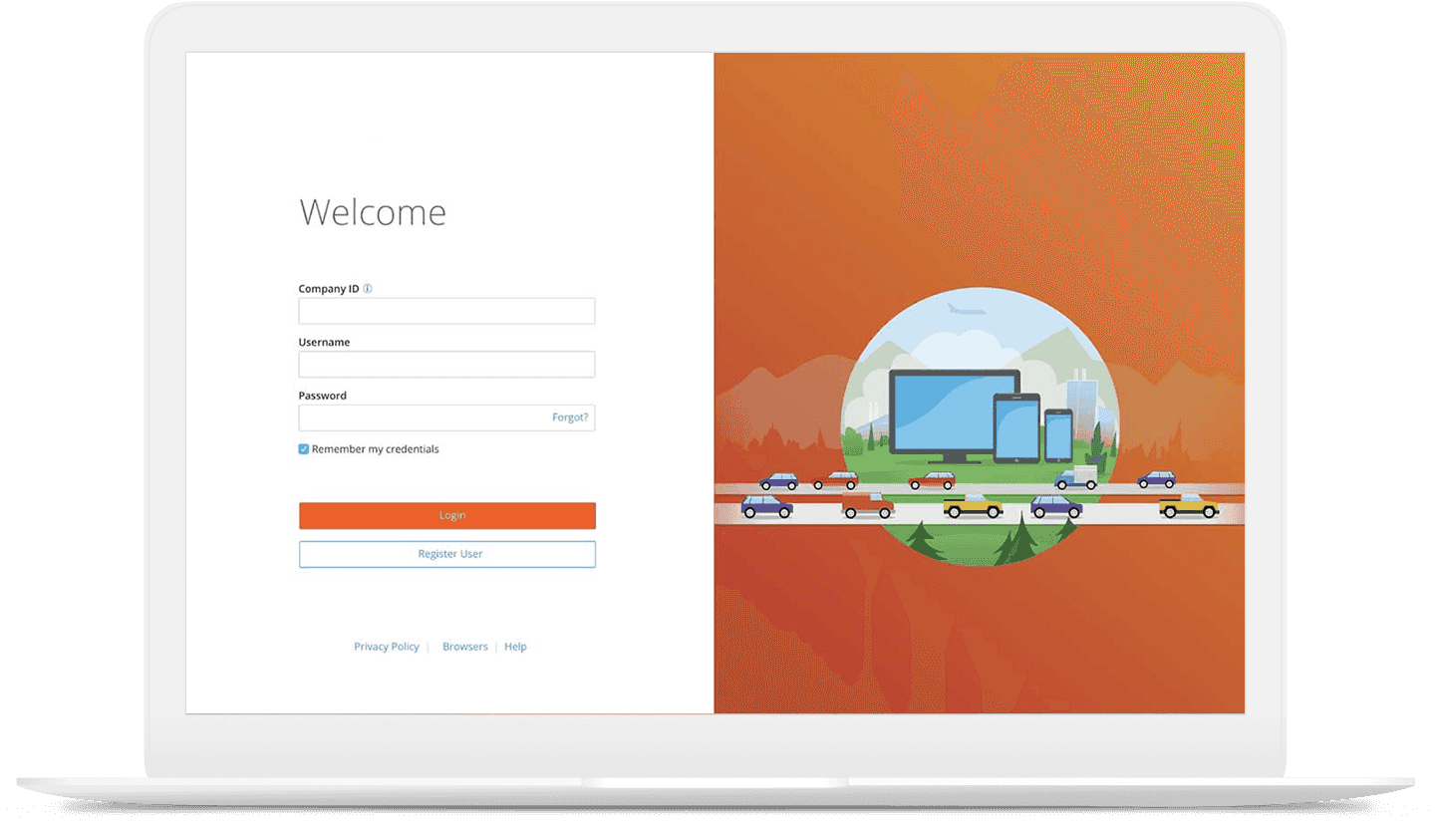The width and height of the screenshot is (1436, 823).
Task: Click the Welcome heading text
Action: point(373,212)
